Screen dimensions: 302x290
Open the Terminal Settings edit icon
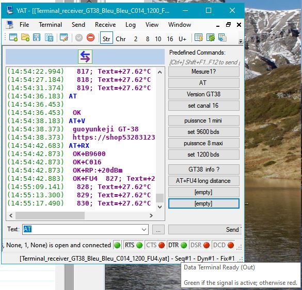click(x=64, y=38)
